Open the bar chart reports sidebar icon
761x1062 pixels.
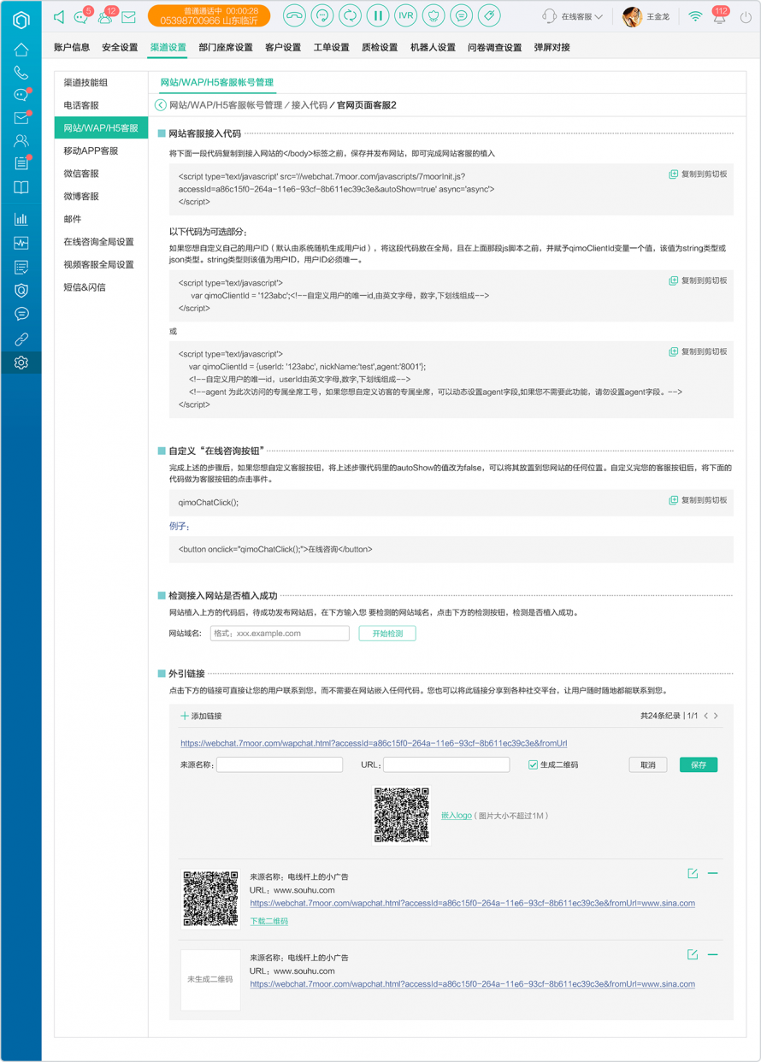point(21,219)
